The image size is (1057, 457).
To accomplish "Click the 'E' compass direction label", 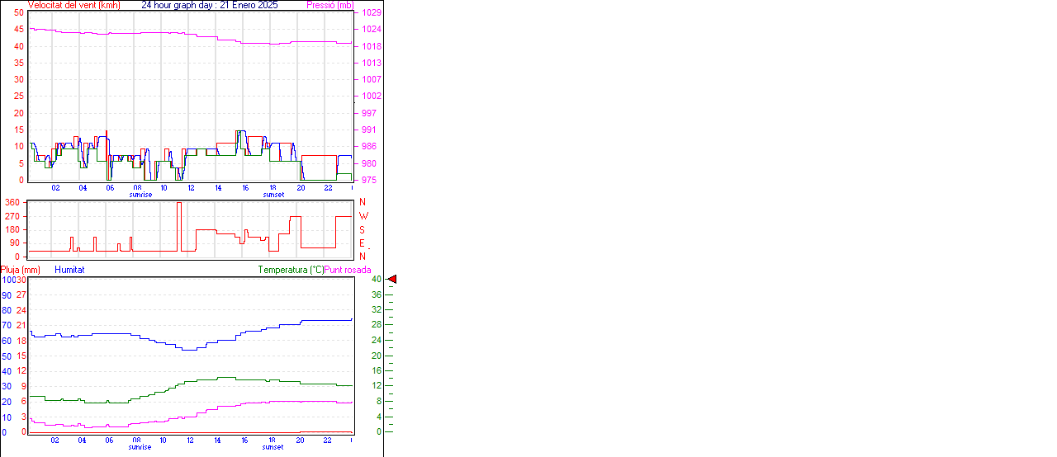I will click(362, 243).
